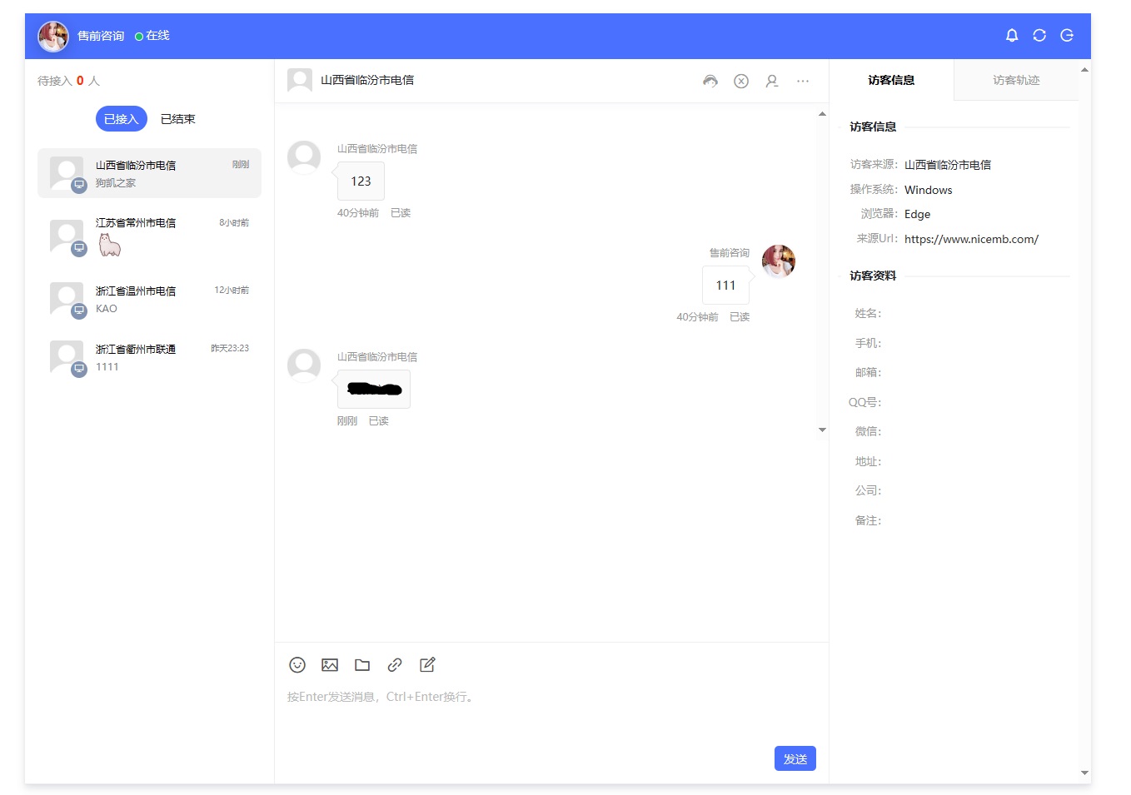Switch to the 已结束 tab
Image resolution: width=1131 pixels, height=795 pixels.
[x=177, y=119]
